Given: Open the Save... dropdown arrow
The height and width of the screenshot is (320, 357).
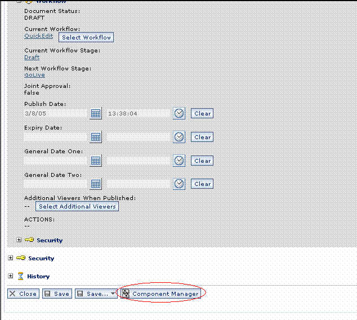Looking at the screenshot, I should (x=113, y=294).
